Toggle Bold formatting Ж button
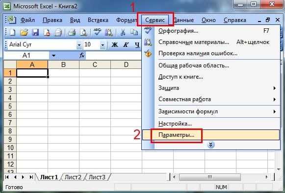 pos(114,44)
